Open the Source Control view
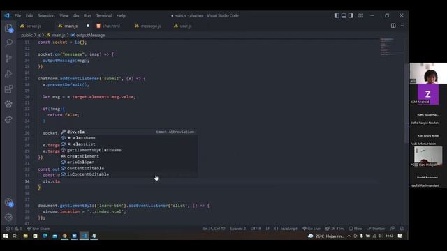This screenshot has width=447, height=251. click(8, 59)
